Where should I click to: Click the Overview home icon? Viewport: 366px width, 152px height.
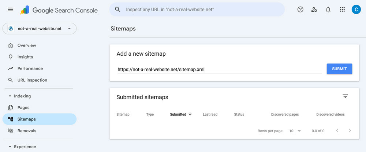(11, 45)
